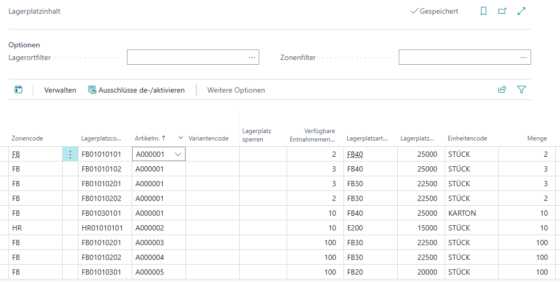
Task: Click the FB40 Lagerplatzart link in the first row
Action: [355, 154]
